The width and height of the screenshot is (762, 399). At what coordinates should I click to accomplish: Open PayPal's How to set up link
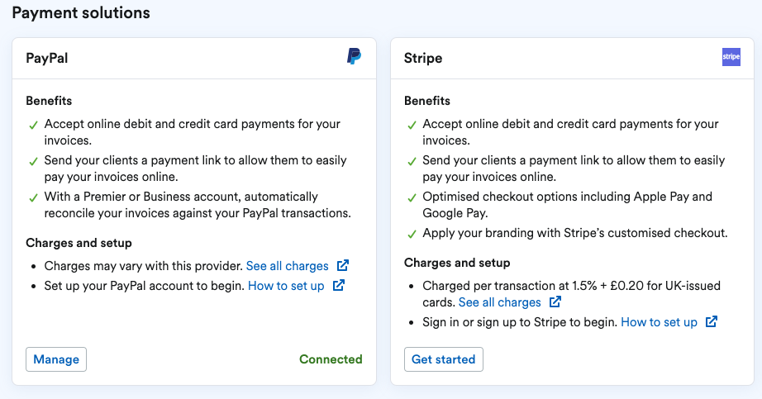pyautogui.click(x=286, y=286)
